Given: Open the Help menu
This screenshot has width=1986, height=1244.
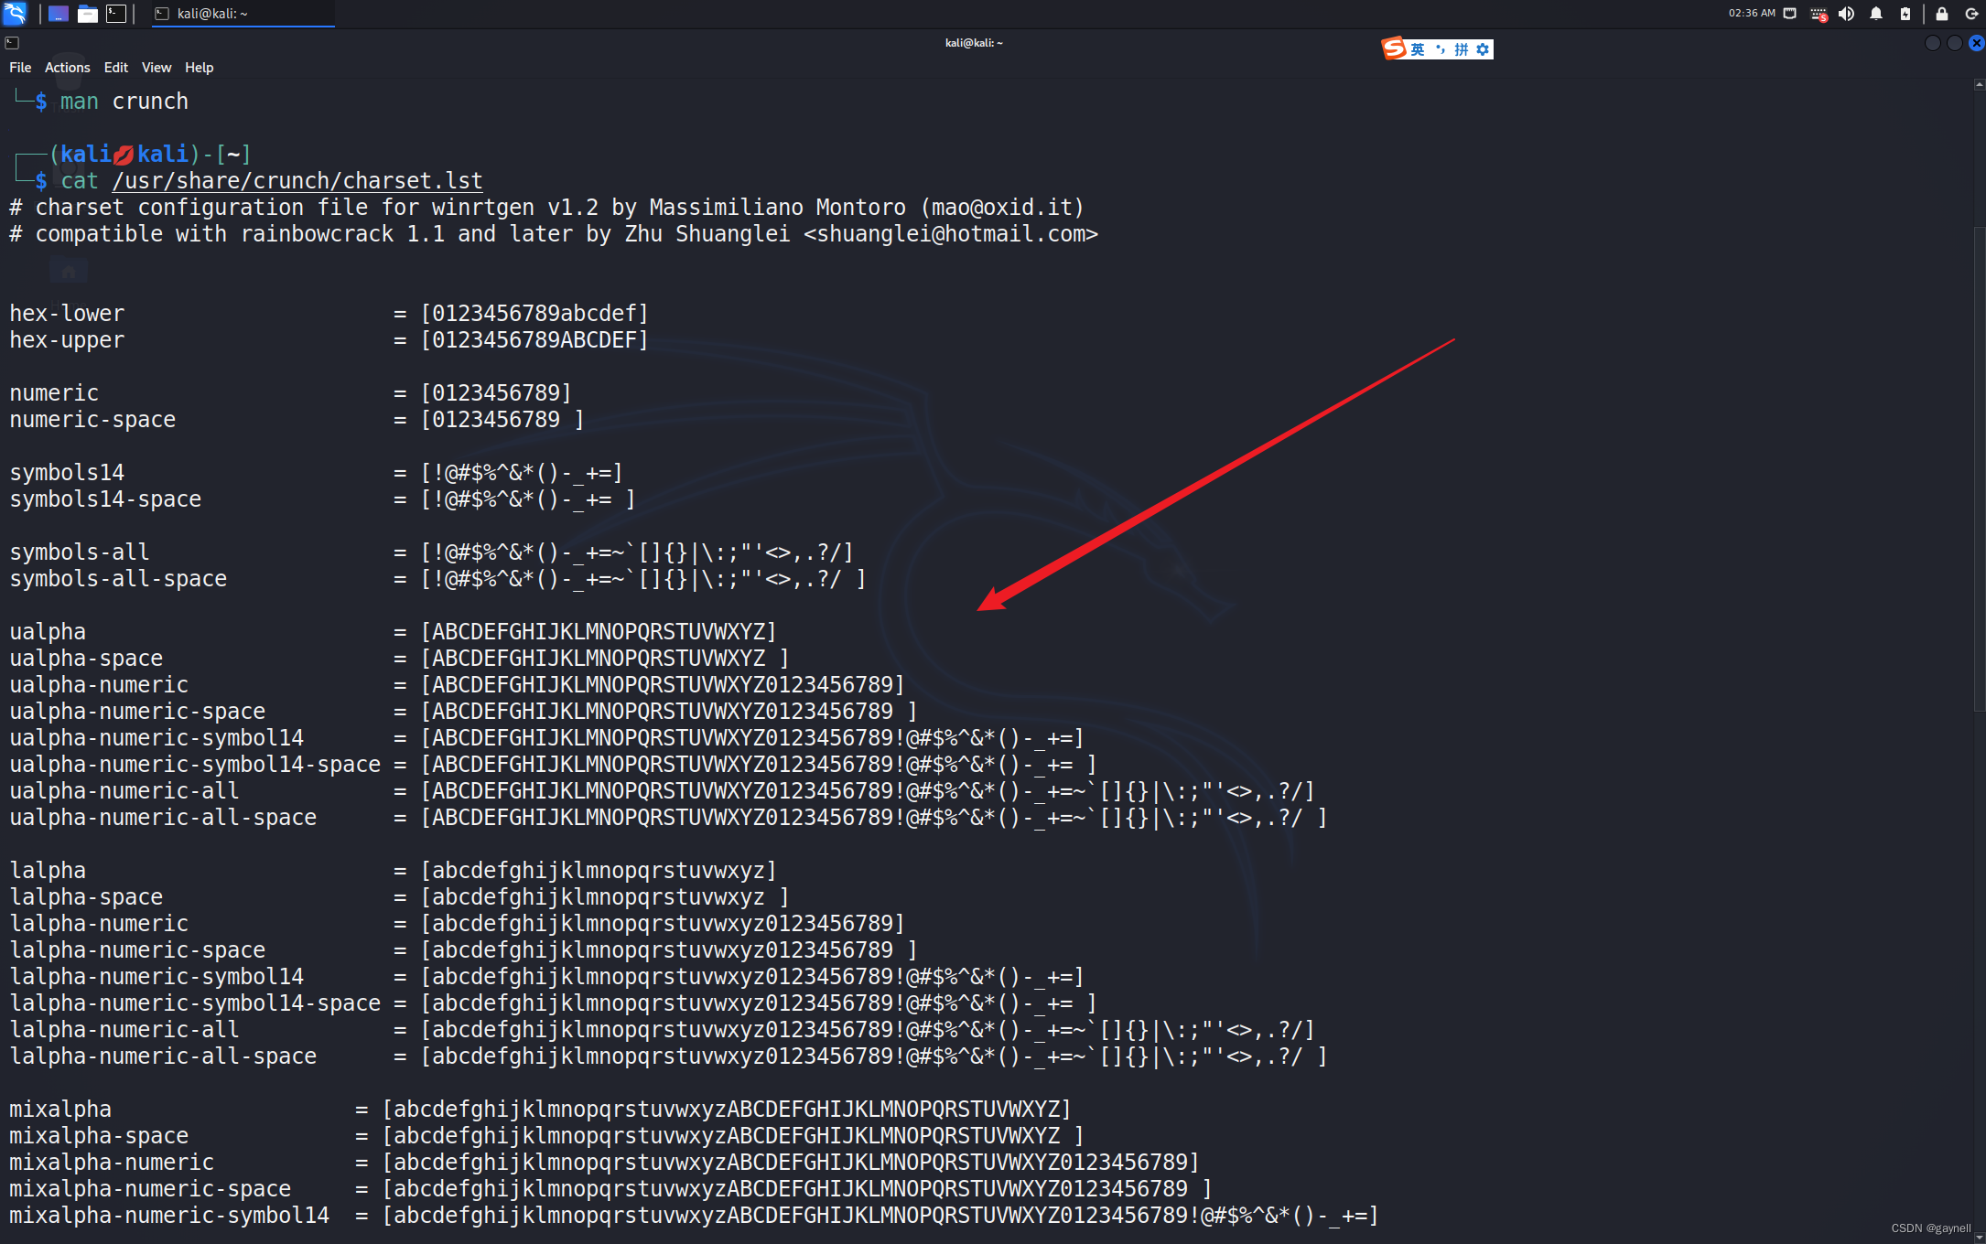Looking at the screenshot, I should [x=200, y=68].
